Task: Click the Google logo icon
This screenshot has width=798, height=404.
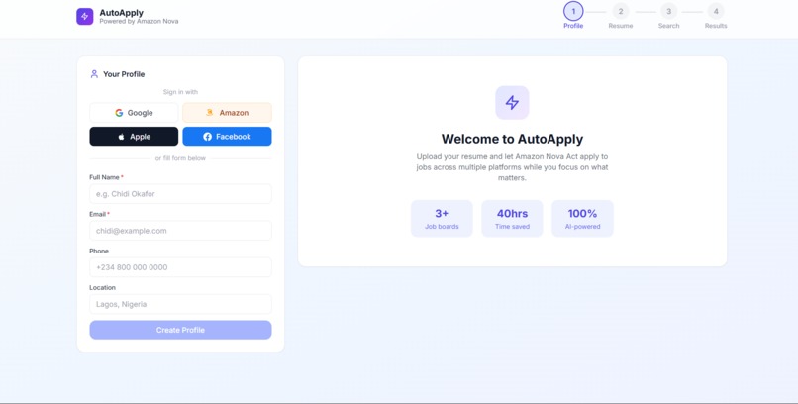Action: coord(119,113)
